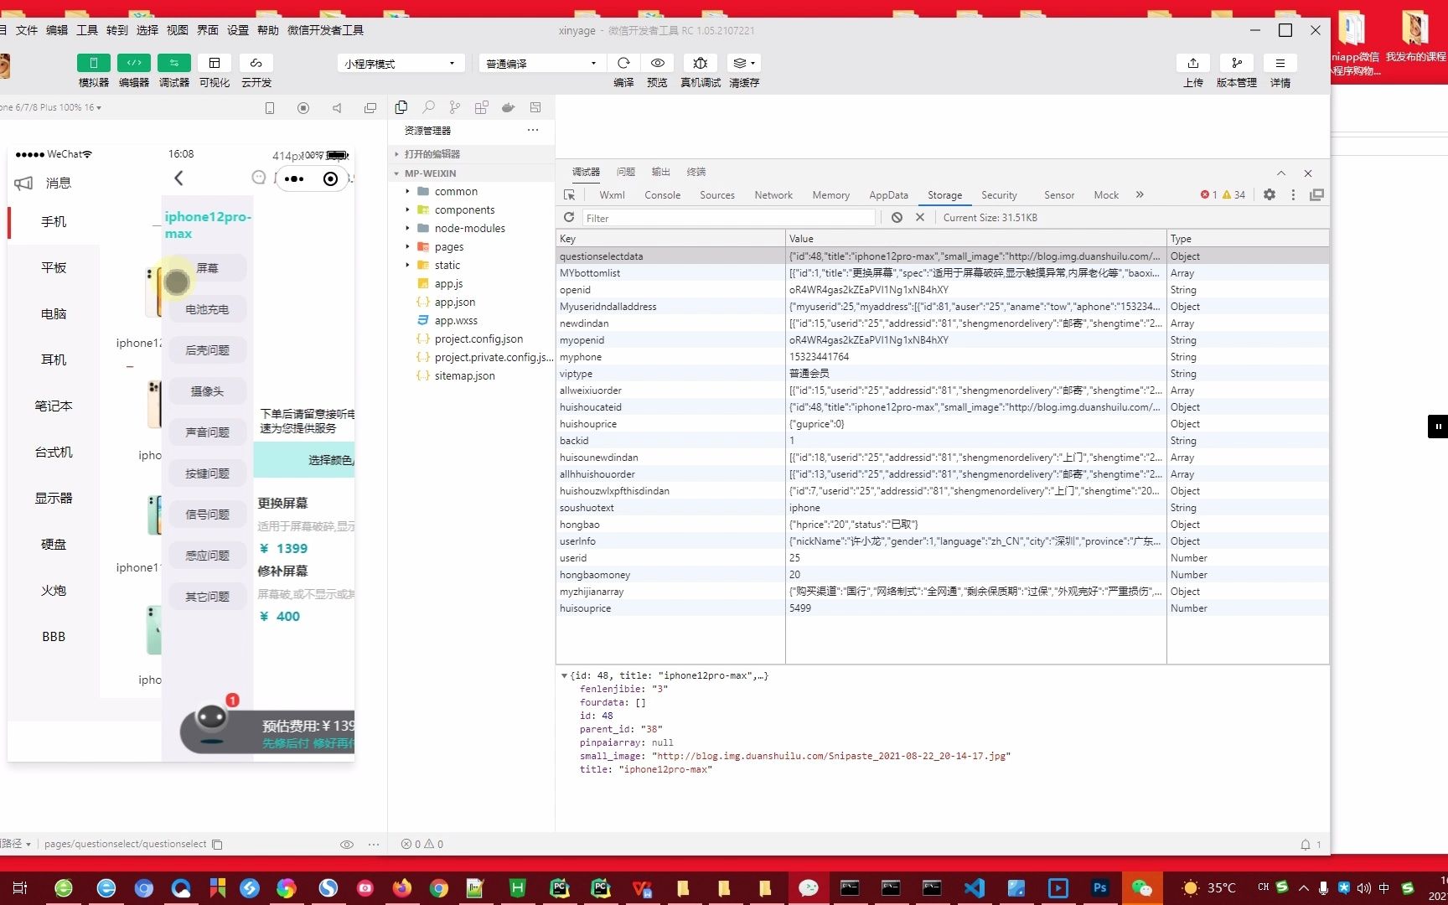The height and width of the screenshot is (905, 1448).
Task: Delete selected storage entry with X icon
Action: tap(920, 217)
